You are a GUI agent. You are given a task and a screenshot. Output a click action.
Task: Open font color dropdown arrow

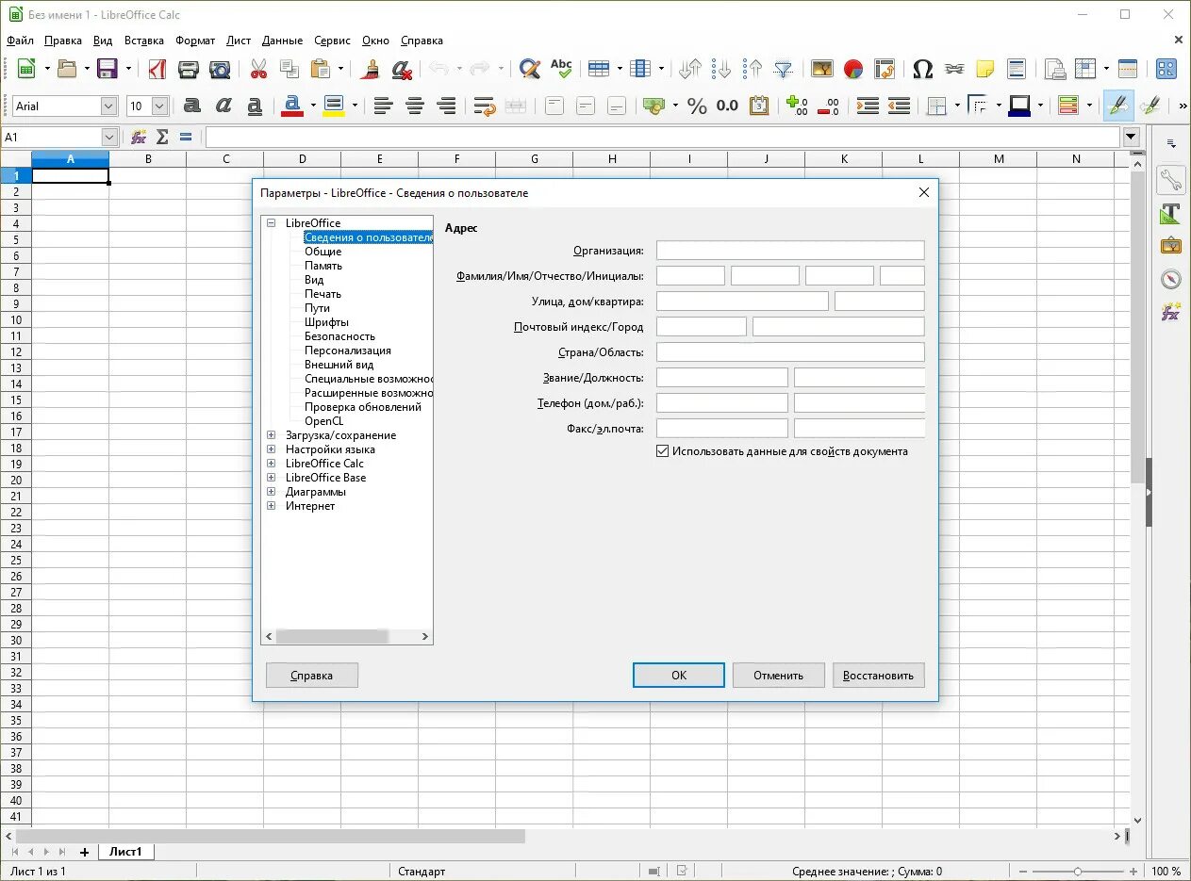(312, 106)
